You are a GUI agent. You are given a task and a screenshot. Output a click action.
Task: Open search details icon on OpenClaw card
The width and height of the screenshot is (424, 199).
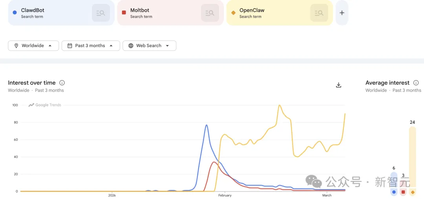[x=319, y=13]
